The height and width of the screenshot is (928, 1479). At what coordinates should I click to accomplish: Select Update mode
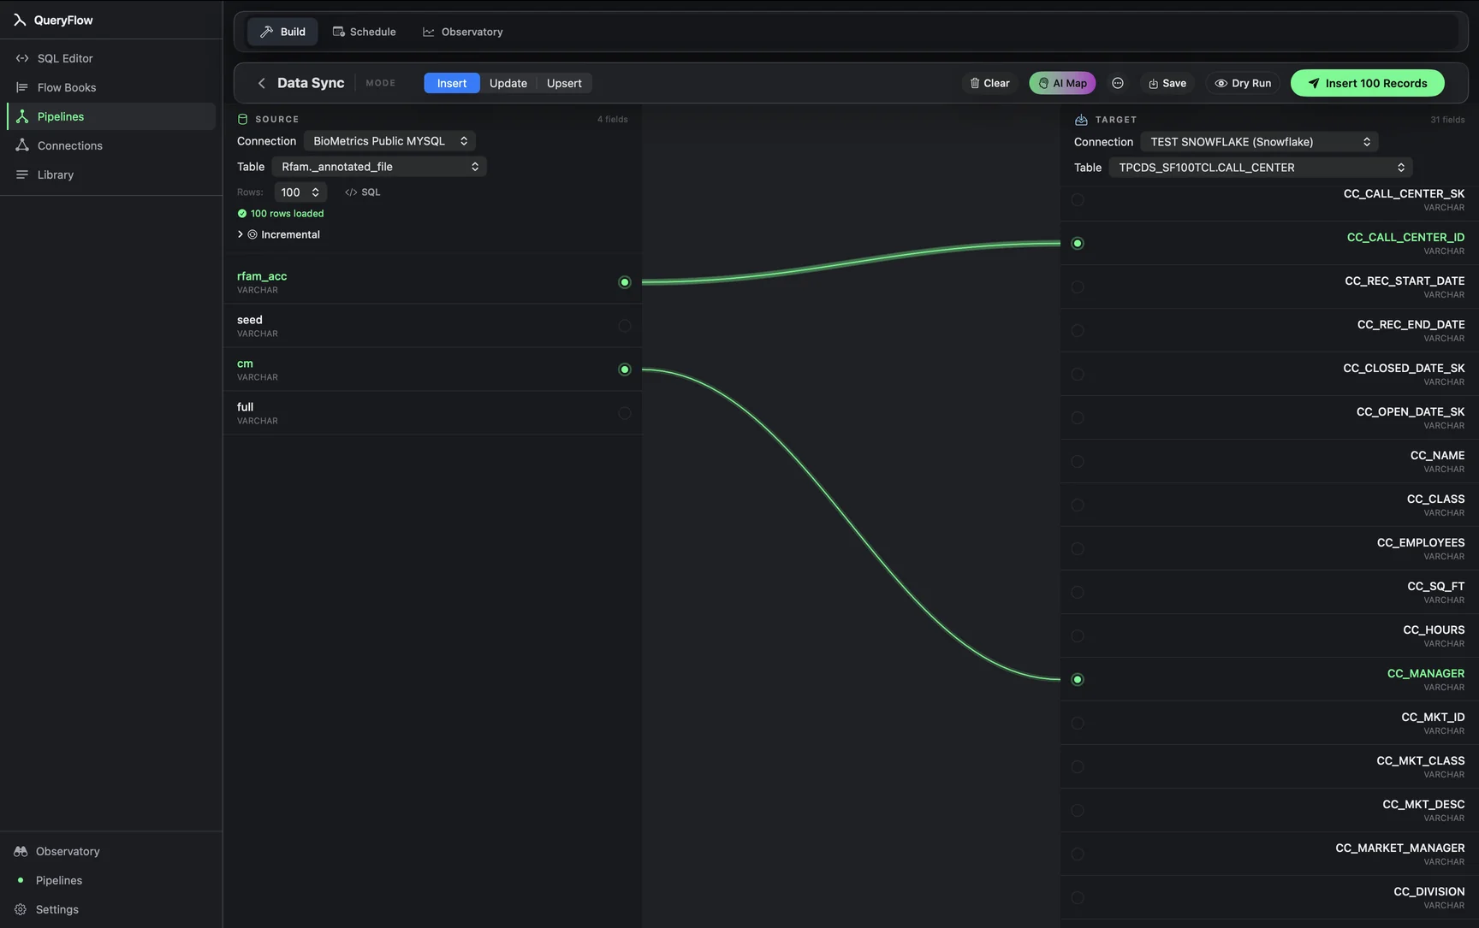coord(508,83)
